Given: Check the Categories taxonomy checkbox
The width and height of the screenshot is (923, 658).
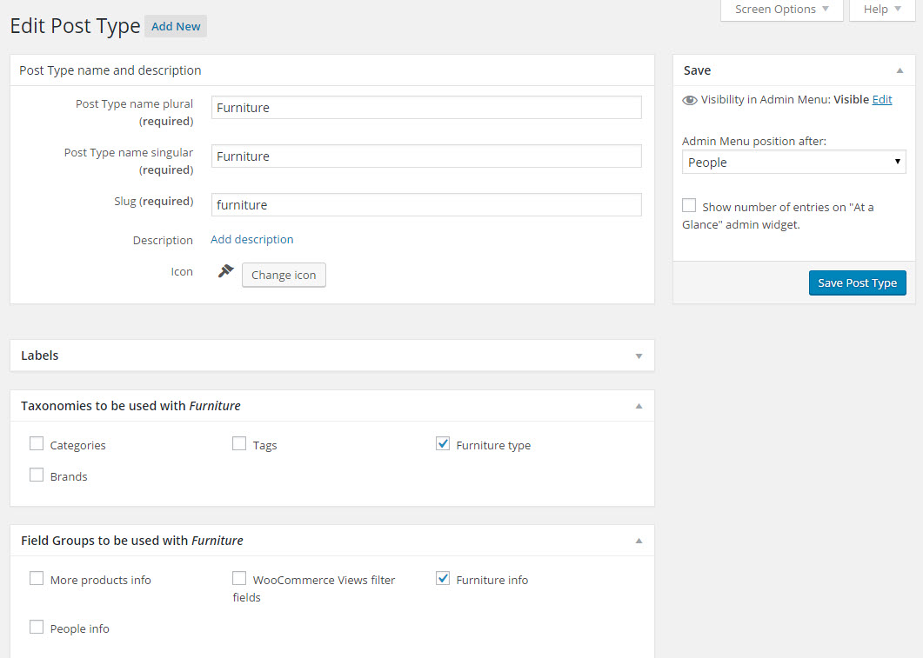Looking at the screenshot, I should [37, 443].
